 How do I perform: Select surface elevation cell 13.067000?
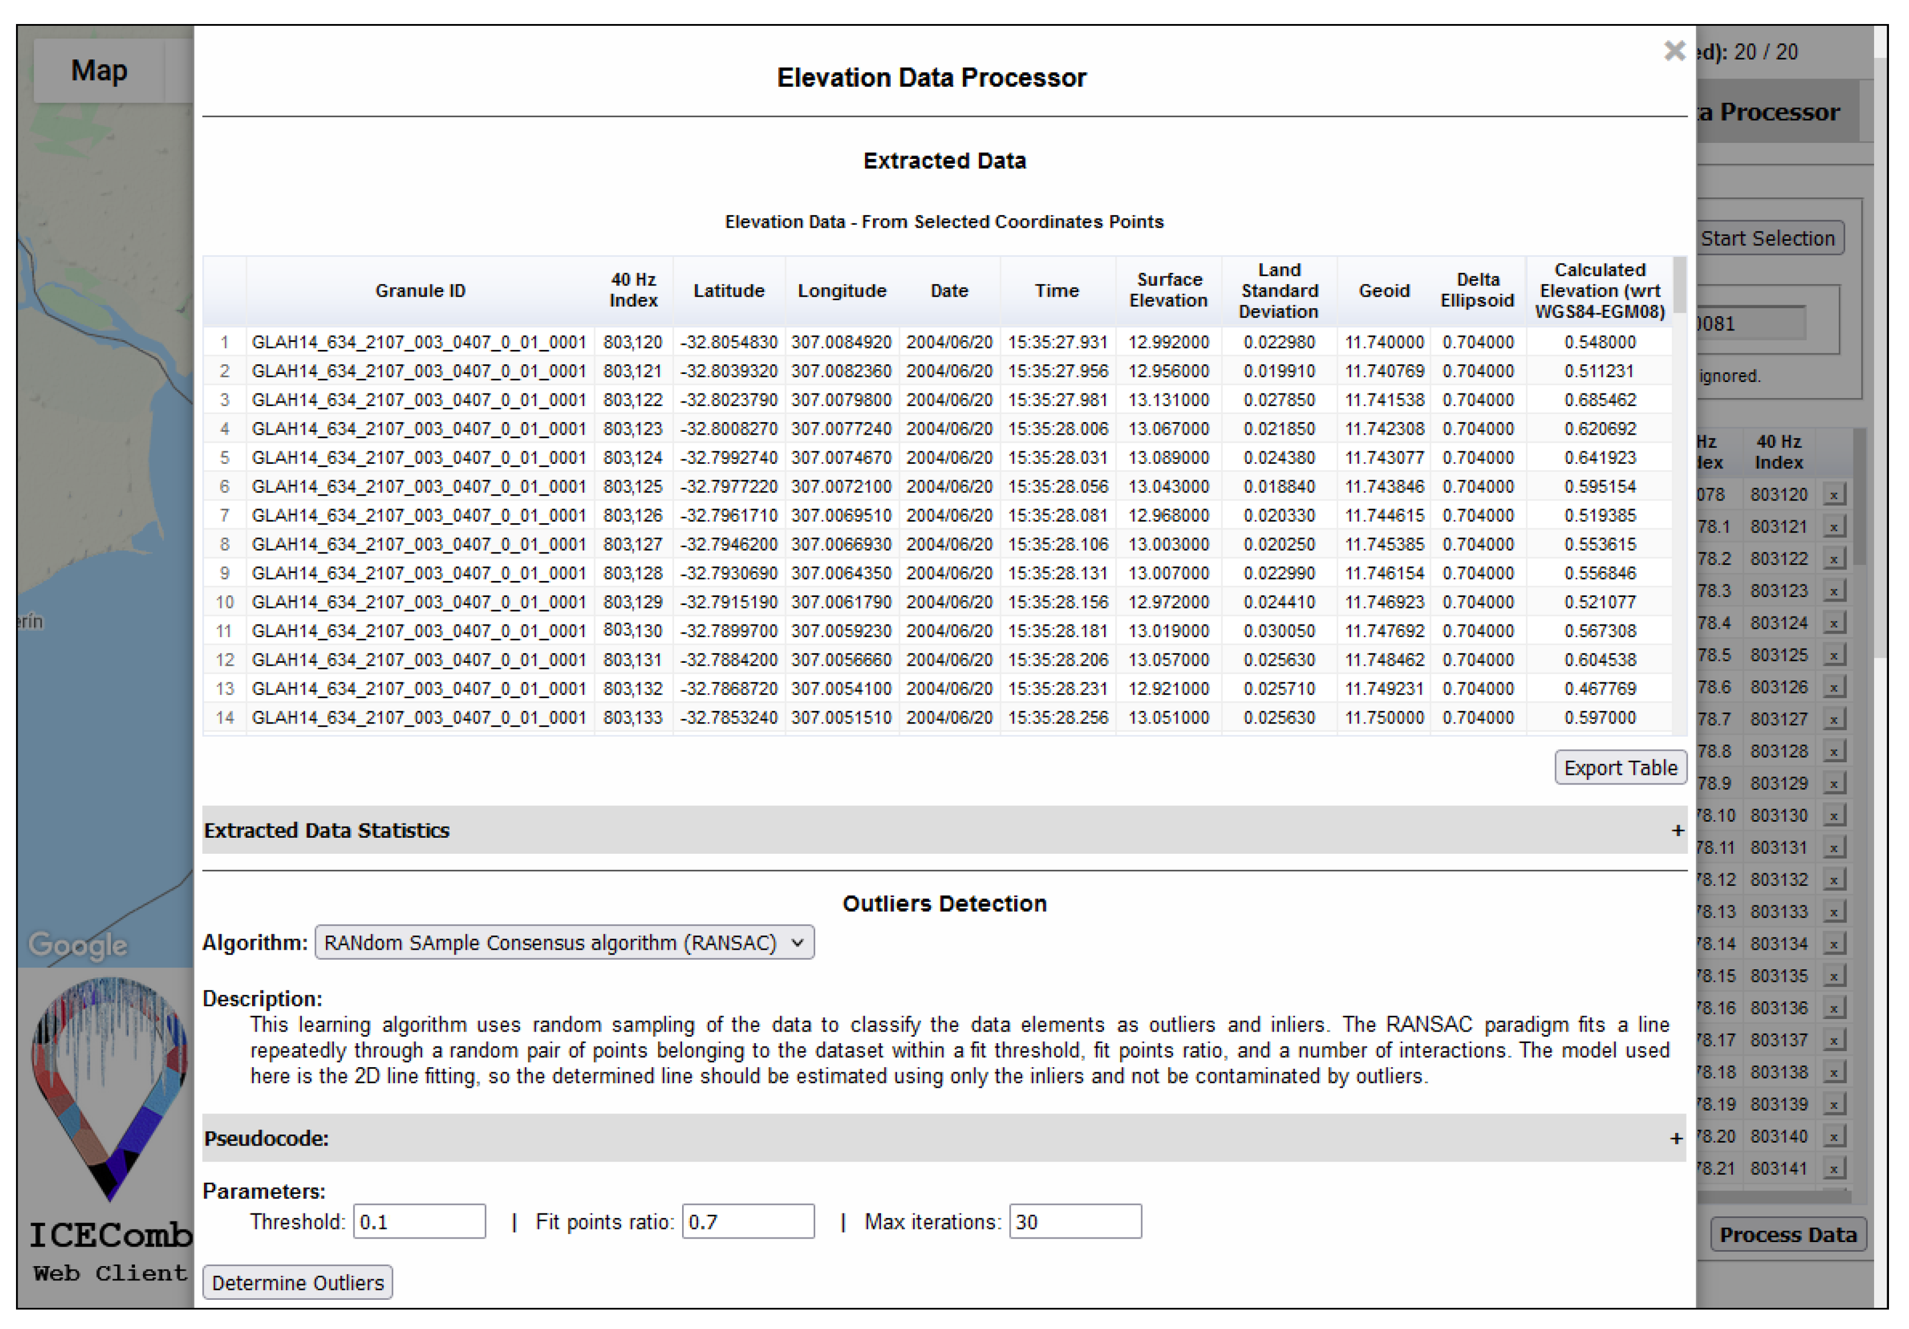pyautogui.click(x=1168, y=429)
